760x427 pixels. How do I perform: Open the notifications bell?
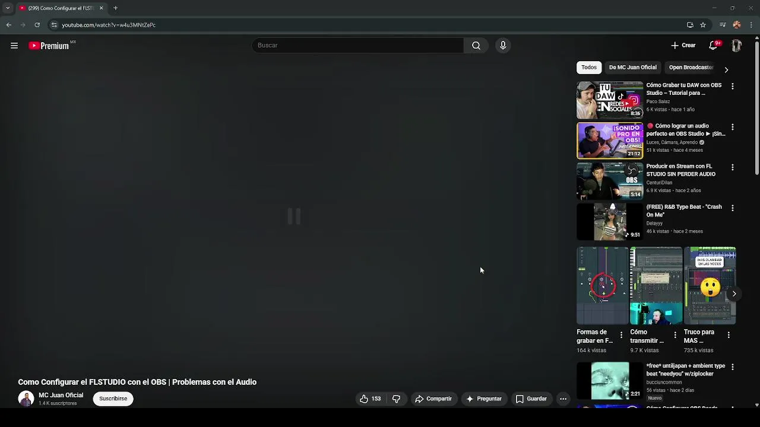[714, 46]
